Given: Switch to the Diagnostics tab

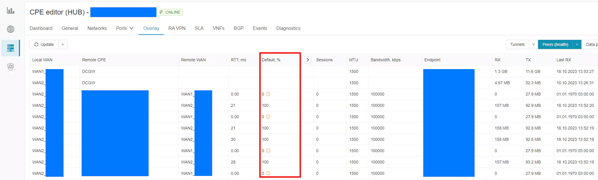Looking at the screenshot, I should pyautogui.click(x=288, y=28).
